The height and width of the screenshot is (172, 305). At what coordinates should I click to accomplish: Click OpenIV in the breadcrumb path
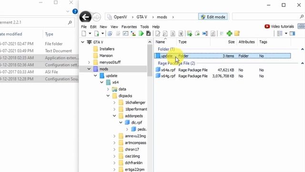pyautogui.click(x=120, y=17)
